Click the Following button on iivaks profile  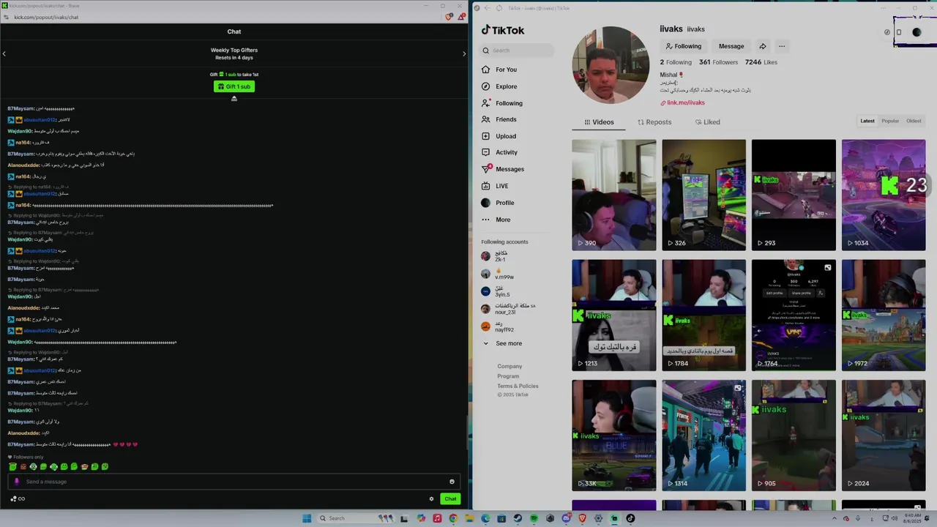click(x=683, y=46)
